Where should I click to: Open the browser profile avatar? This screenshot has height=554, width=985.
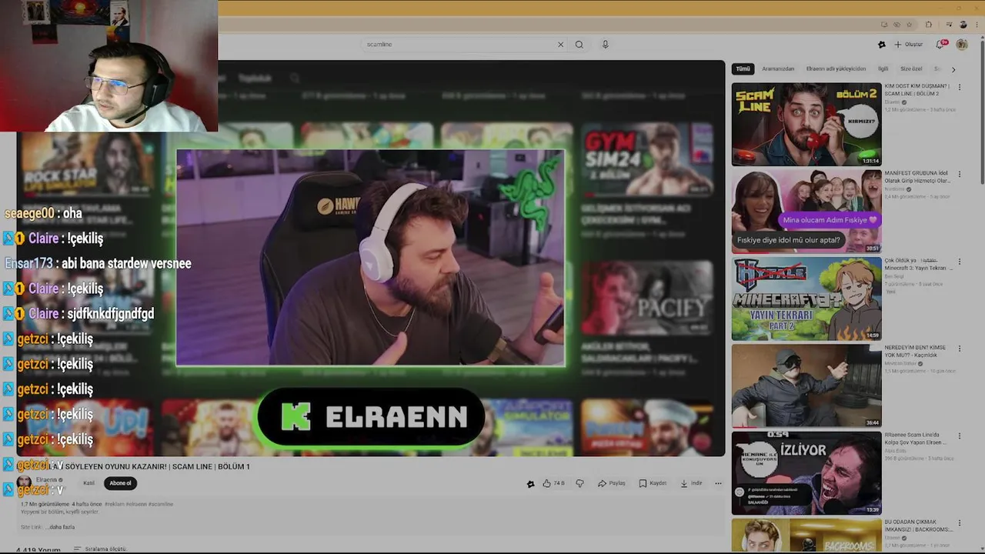pyautogui.click(x=963, y=25)
